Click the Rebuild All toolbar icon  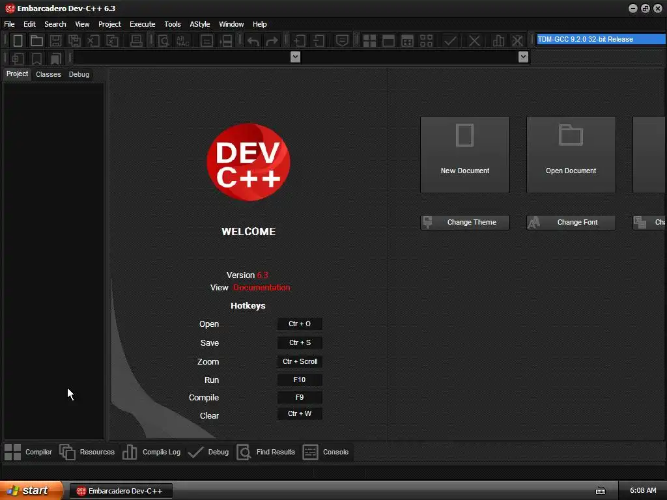[426, 41]
